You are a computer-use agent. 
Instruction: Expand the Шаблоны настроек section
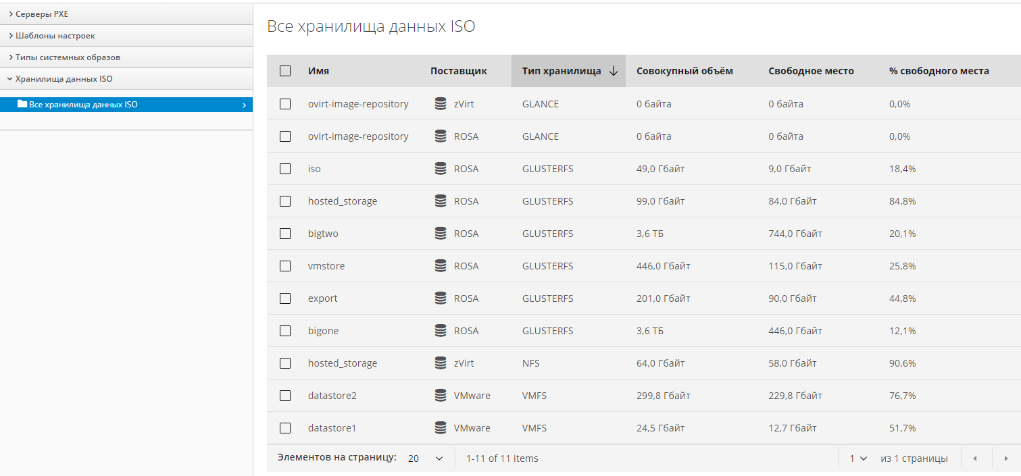pos(55,35)
